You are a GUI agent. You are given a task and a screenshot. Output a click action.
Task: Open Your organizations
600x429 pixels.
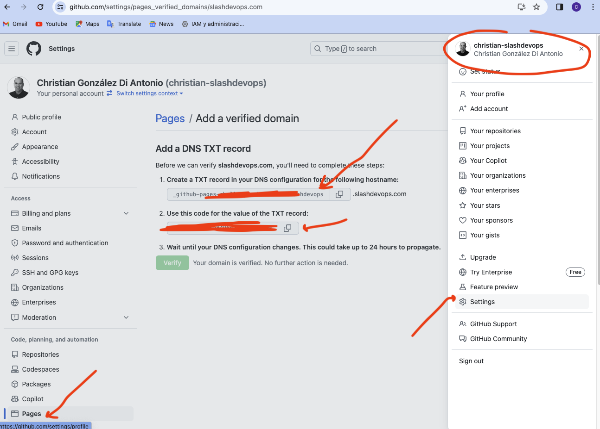[522, 175]
